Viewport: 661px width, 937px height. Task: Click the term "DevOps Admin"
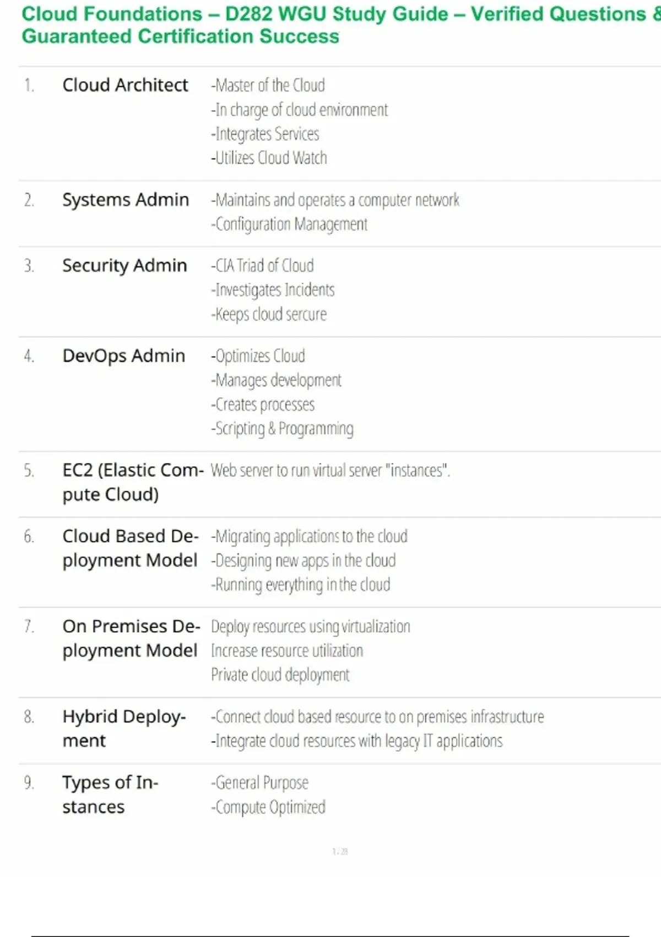pos(124,356)
